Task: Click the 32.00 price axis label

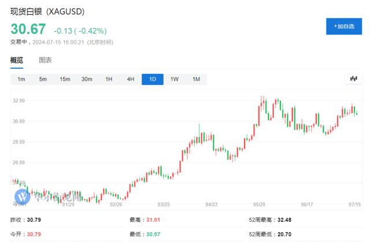Action: pos(18,100)
